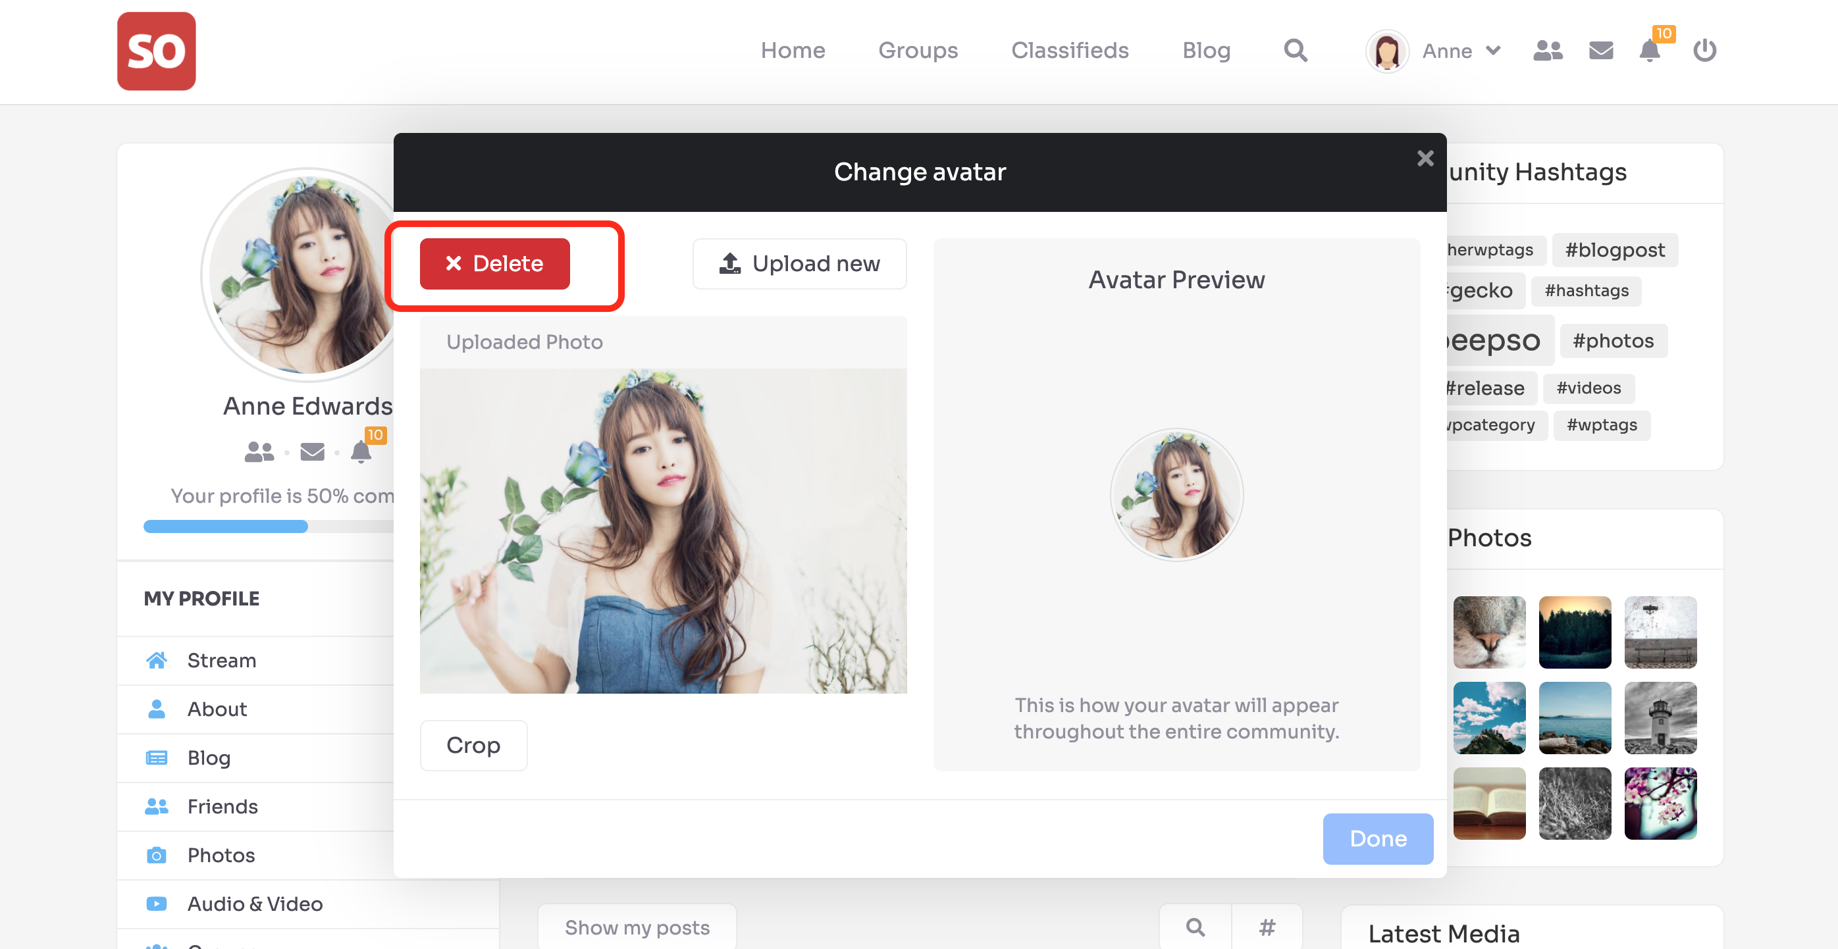Delete the current avatar
This screenshot has width=1838, height=949.
point(494,263)
